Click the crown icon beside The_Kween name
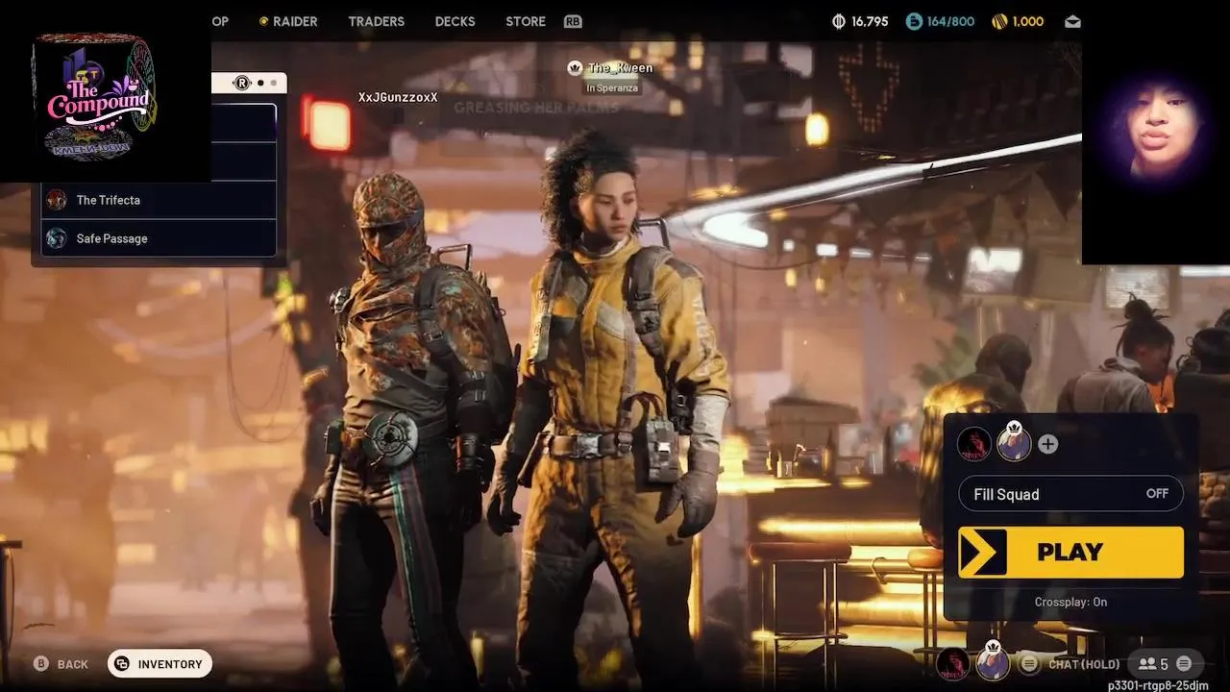Viewport: 1230px width, 692px height. 575,67
